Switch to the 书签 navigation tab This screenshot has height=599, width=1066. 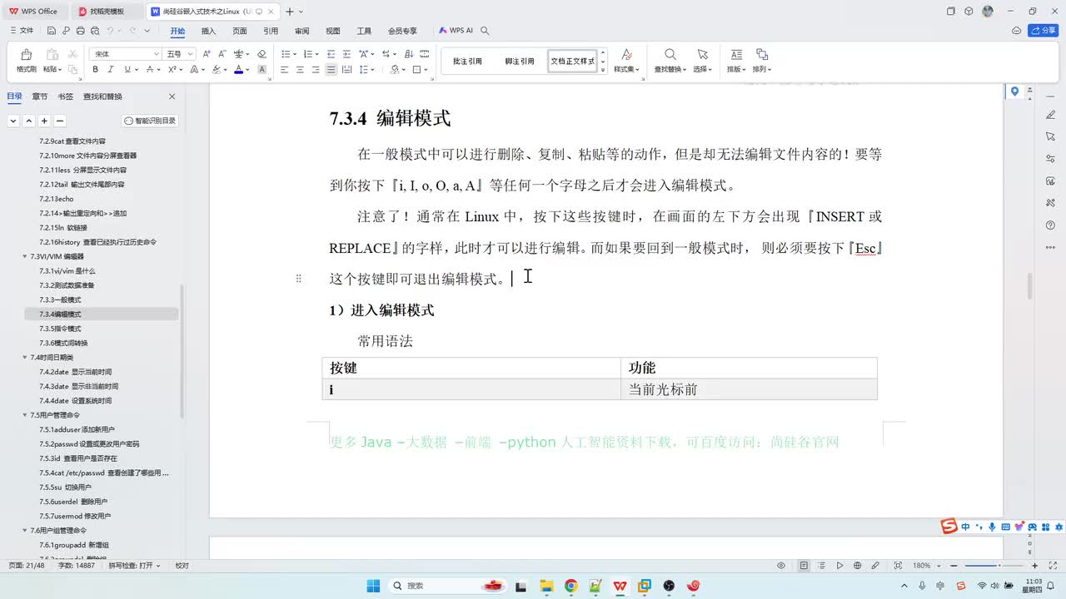coord(66,97)
